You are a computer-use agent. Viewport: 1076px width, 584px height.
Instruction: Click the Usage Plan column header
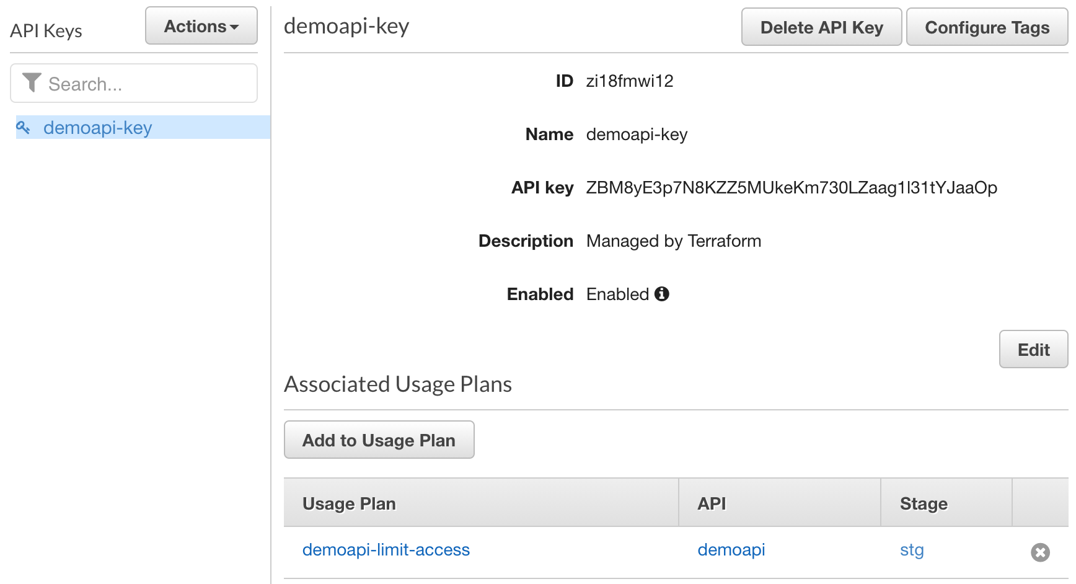point(349,503)
